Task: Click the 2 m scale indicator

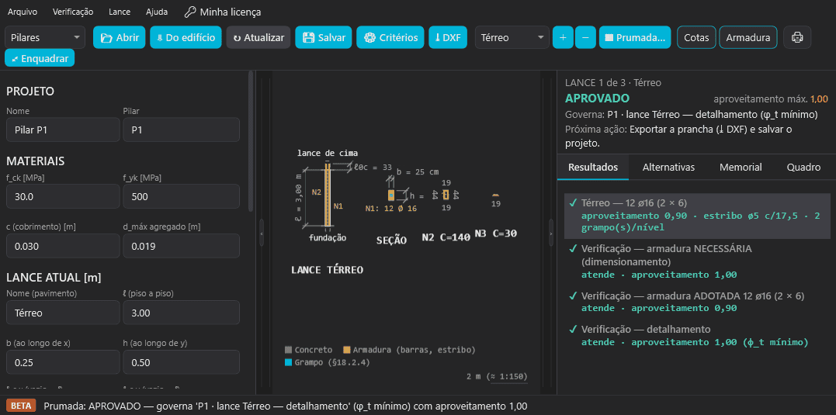Action: click(498, 377)
